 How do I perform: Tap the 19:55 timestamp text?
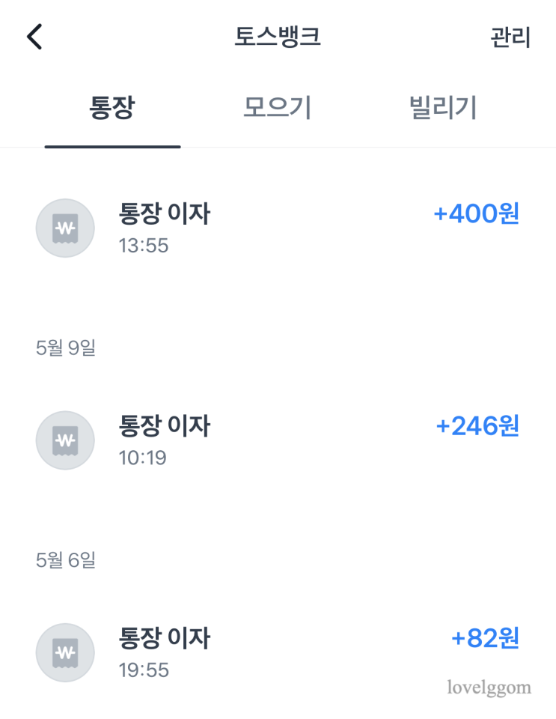[x=144, y=670]
